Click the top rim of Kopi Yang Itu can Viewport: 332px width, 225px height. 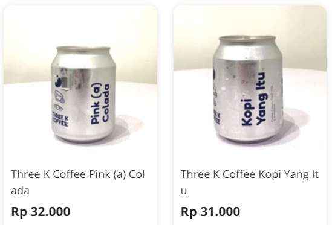point(247,39)
